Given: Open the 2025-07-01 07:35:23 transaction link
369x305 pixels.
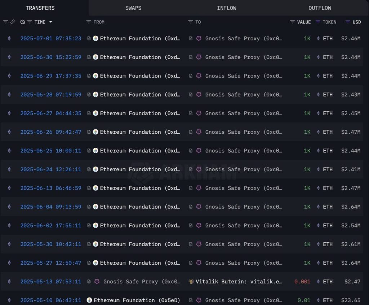Looking at the screenshot, I should pos(51,39).
